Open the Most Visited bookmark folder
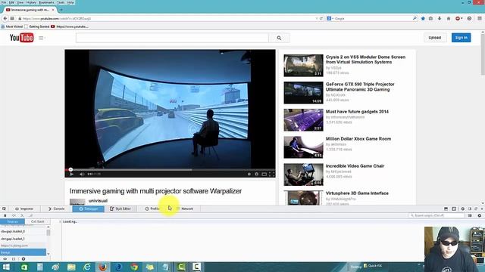The height and width of the screenshot is (272, 485). (x=12, y=26)
